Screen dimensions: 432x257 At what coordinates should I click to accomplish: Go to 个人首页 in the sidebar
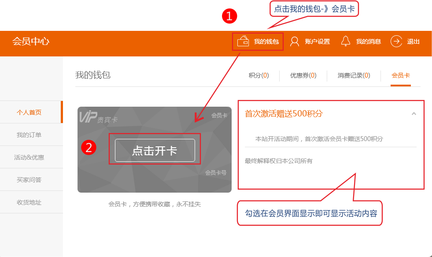(x=29, y=112)
